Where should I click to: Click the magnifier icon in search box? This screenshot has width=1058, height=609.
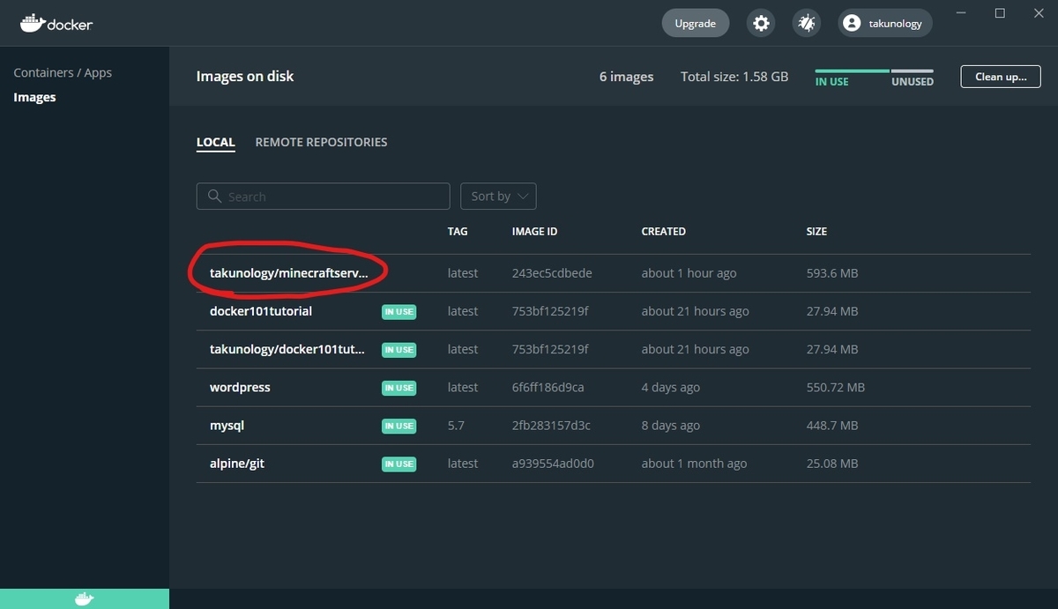pyautogui.click(x=213, y=197)
